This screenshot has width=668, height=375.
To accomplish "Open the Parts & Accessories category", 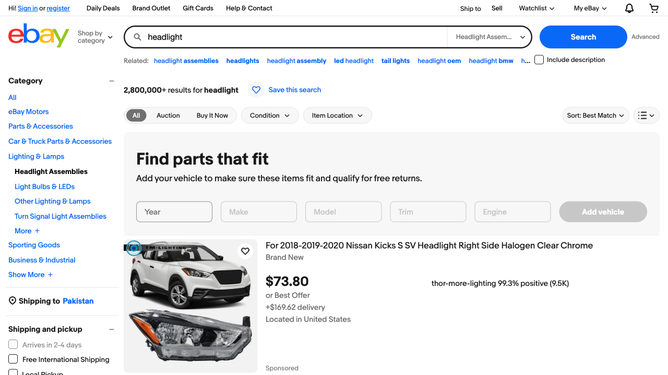I will pyautogui.click(x=41, y=126).
